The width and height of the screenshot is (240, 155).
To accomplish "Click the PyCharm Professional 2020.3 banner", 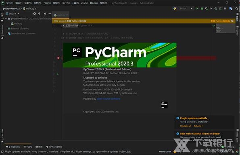I will 120,55.
